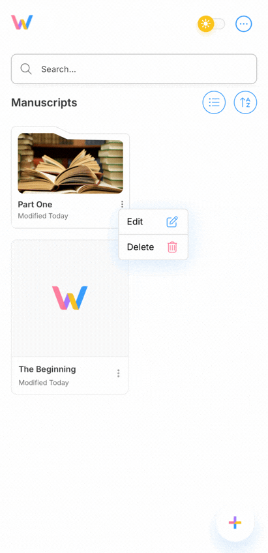Click the blue pencil edit icon
Screen dimensions: 268x553
pos(172,222)
